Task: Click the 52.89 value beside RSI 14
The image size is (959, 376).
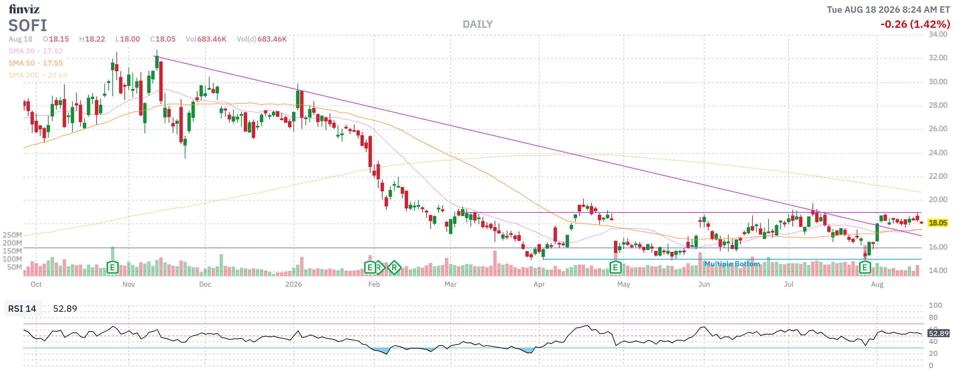Action: point(65,309)
